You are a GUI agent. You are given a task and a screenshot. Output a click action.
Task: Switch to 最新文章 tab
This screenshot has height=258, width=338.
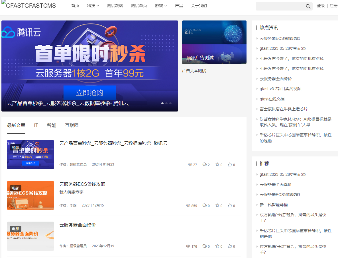pyautogui.click(x=16, y=125)
